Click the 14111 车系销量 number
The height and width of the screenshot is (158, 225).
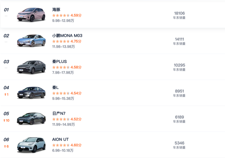click(179, 39)
